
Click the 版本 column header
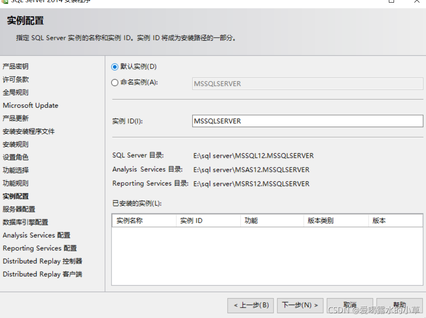point(396,221)
